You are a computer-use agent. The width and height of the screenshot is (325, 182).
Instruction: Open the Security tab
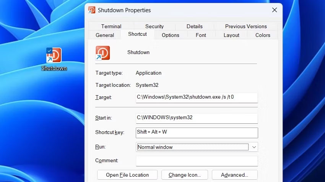click(154, 26)
